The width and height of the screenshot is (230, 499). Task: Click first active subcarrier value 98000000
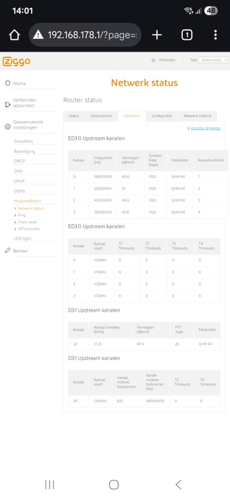[x=155, y=401]
